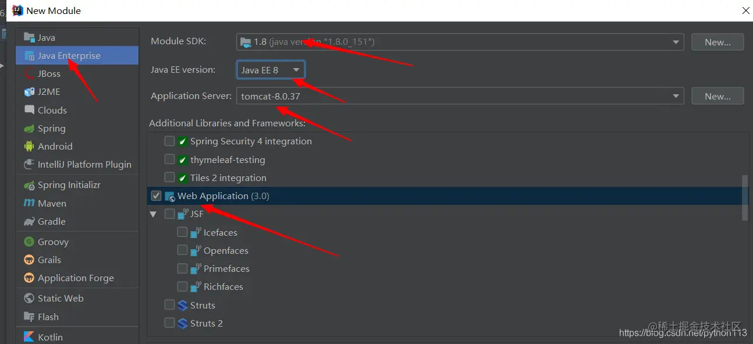Enable the Openfaces checkbox

pos(182,250)
